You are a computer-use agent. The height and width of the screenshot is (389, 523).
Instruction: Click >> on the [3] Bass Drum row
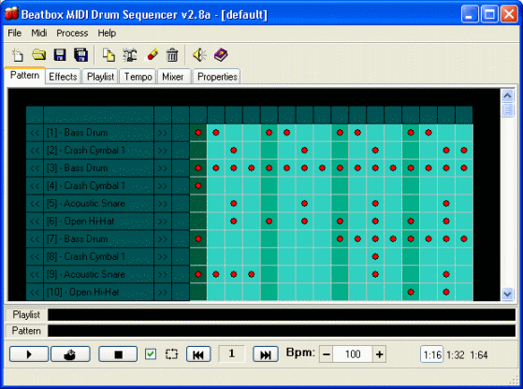[x=163, y=168]
